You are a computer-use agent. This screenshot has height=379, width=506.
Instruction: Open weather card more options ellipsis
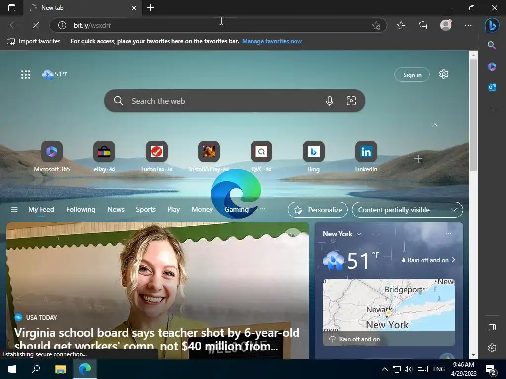pos(448,234)
